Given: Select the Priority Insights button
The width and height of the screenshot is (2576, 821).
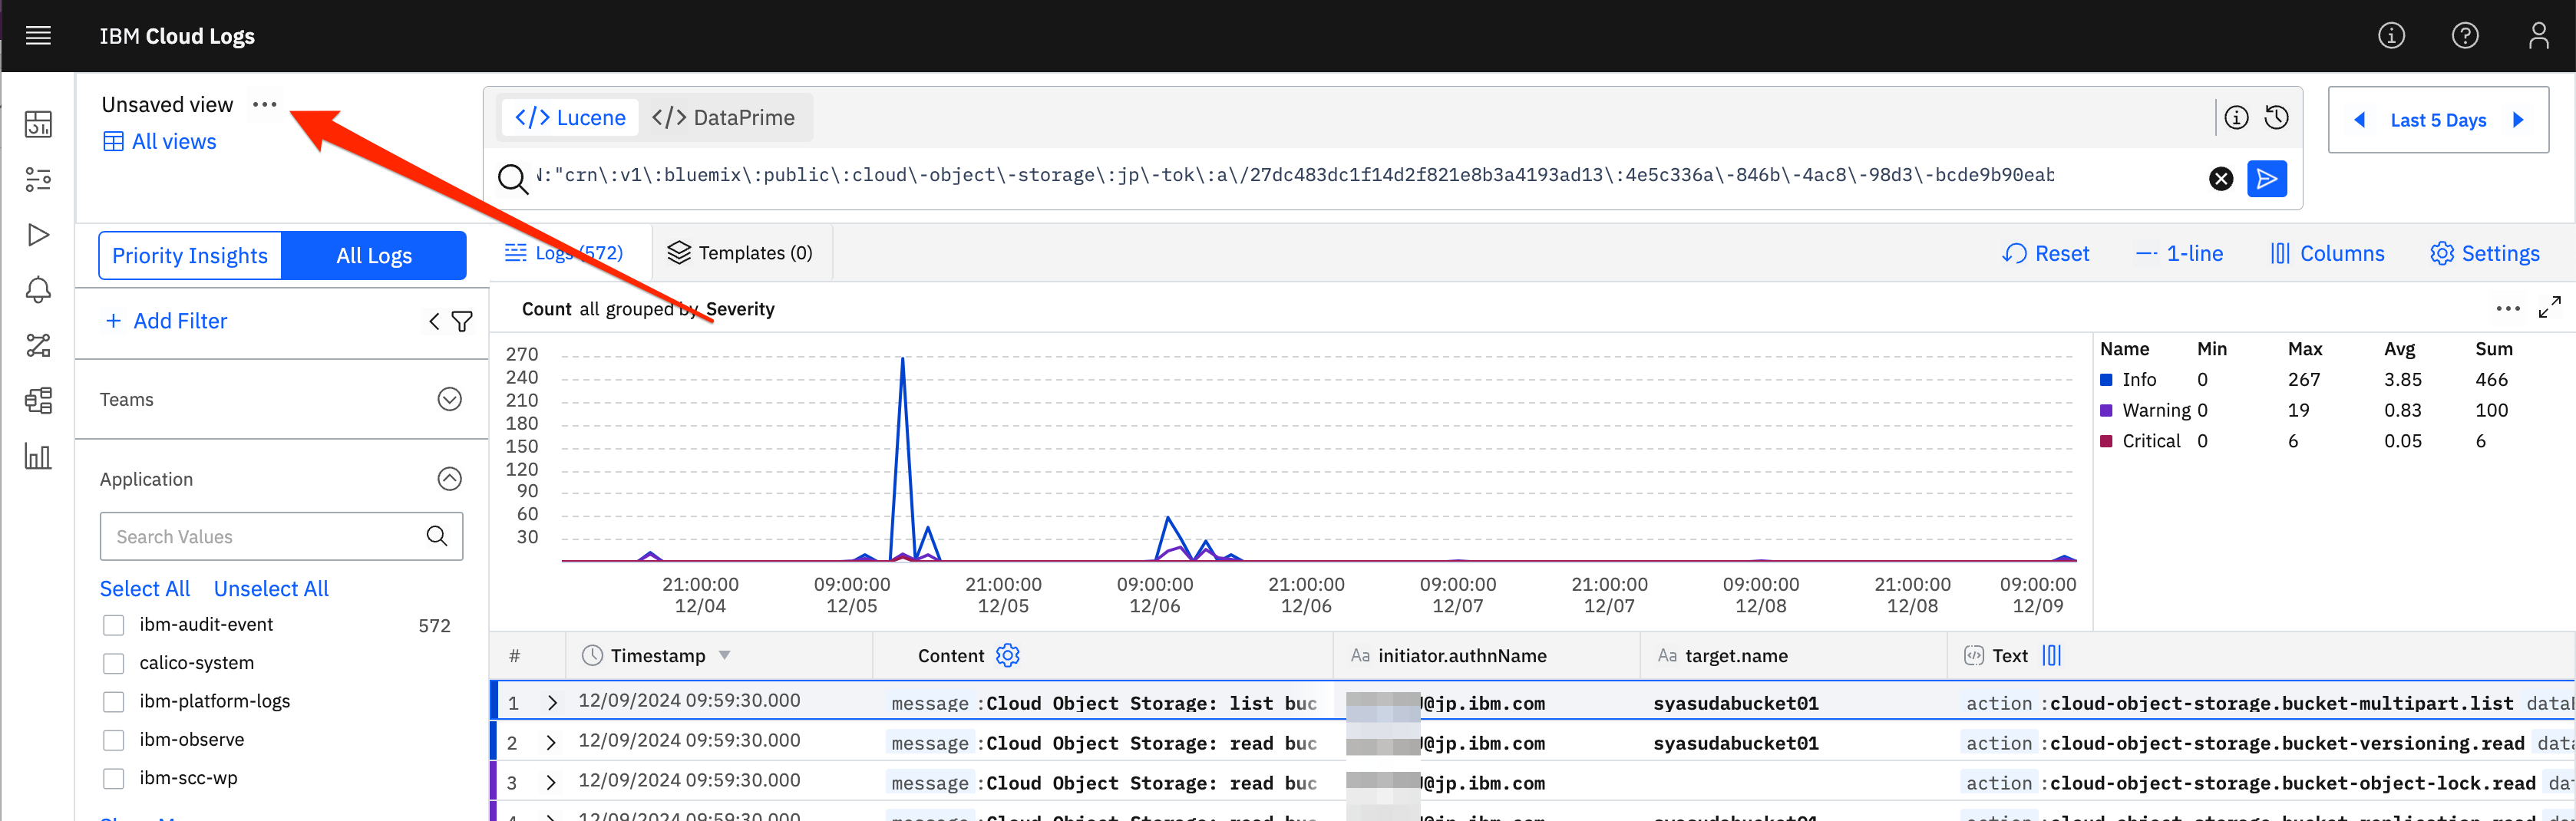Looking at the screenshot, I should pyautogui.click(x=190, y=256).
